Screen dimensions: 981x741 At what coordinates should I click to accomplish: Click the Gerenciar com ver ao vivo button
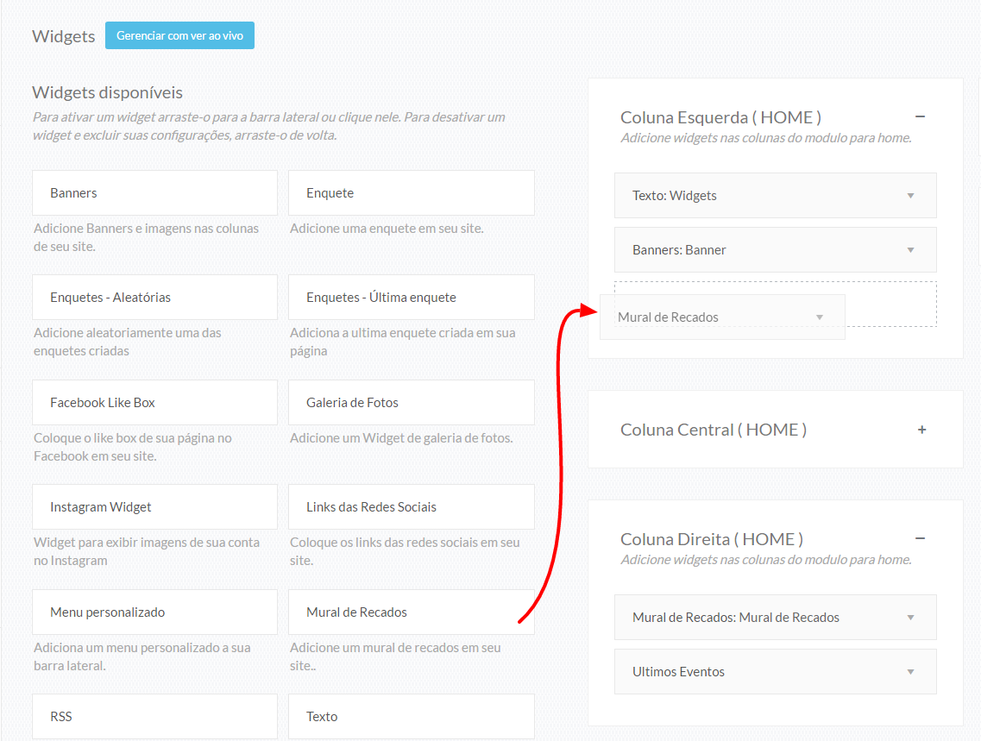point(179,35)
